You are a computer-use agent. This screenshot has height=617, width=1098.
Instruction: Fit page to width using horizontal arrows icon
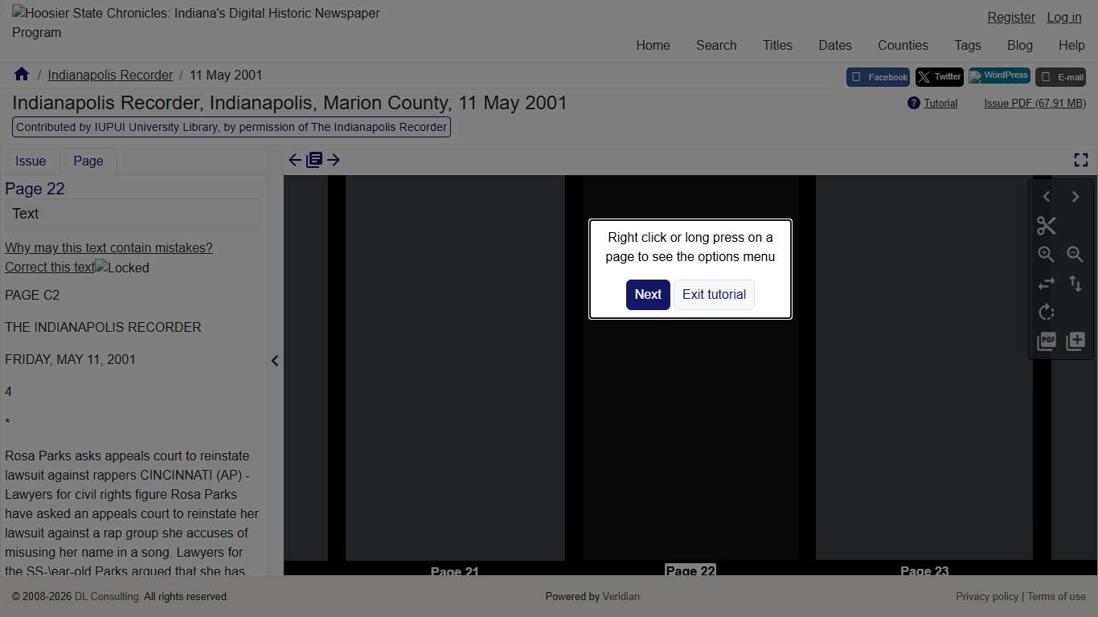pos(1046,284)
